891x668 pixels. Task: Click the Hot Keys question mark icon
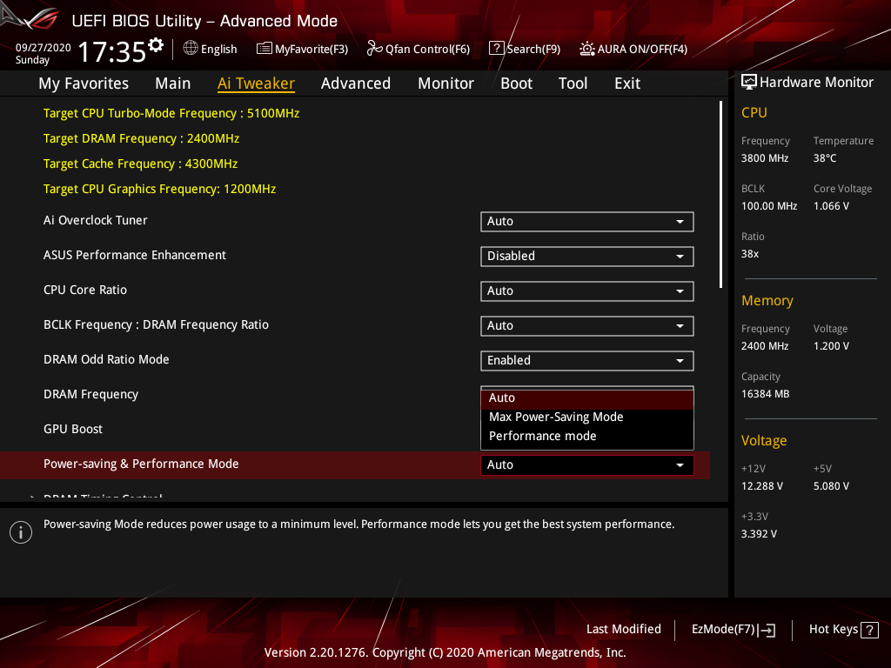[869, 630]
